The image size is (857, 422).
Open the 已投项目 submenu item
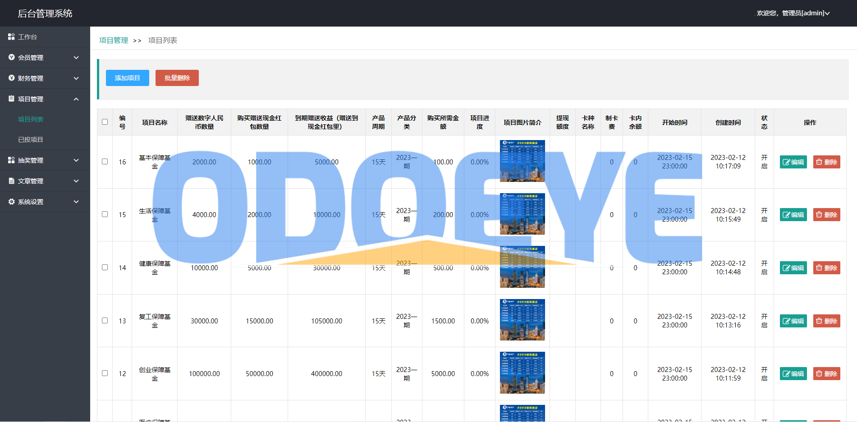(x=31, y=140)
